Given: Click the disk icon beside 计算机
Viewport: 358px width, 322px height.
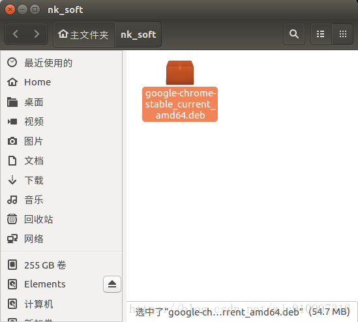Looking at the screenshot, I should click(12, 304).
